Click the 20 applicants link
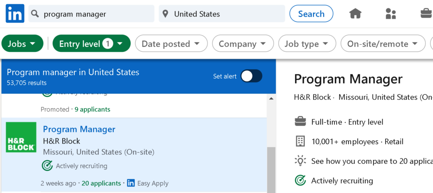This screenshot has width=433, height=193. [101, 183]
